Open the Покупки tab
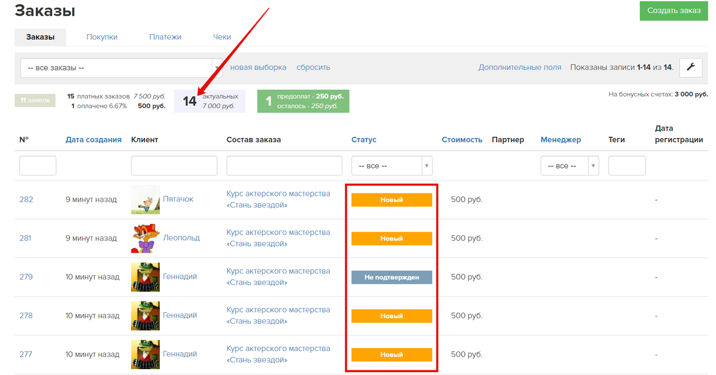716x375 pixels. coord(102,37)
